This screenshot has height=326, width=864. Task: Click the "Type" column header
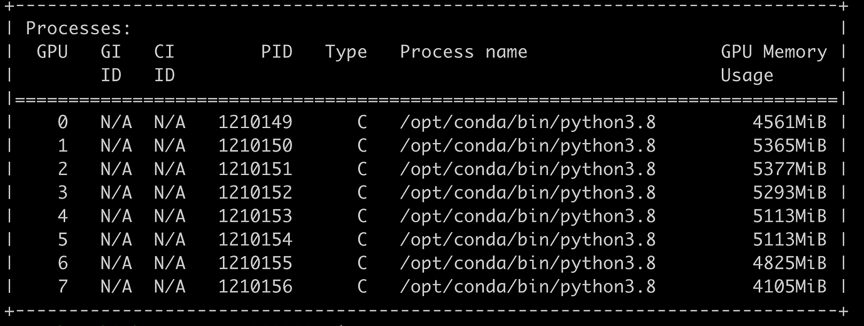tap(346, 52)
